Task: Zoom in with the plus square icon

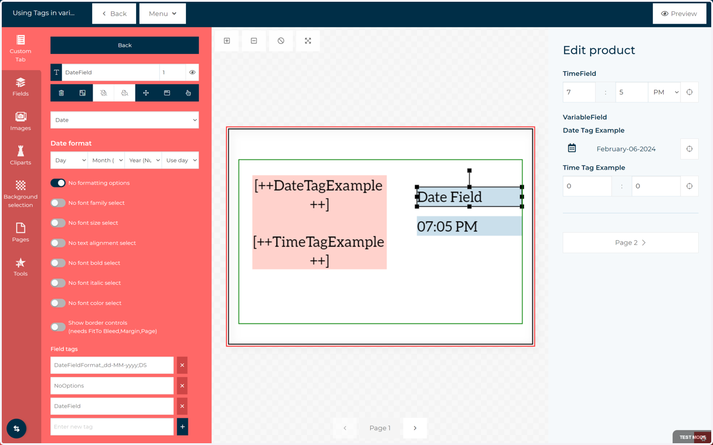Action: [x=227, y=41]
